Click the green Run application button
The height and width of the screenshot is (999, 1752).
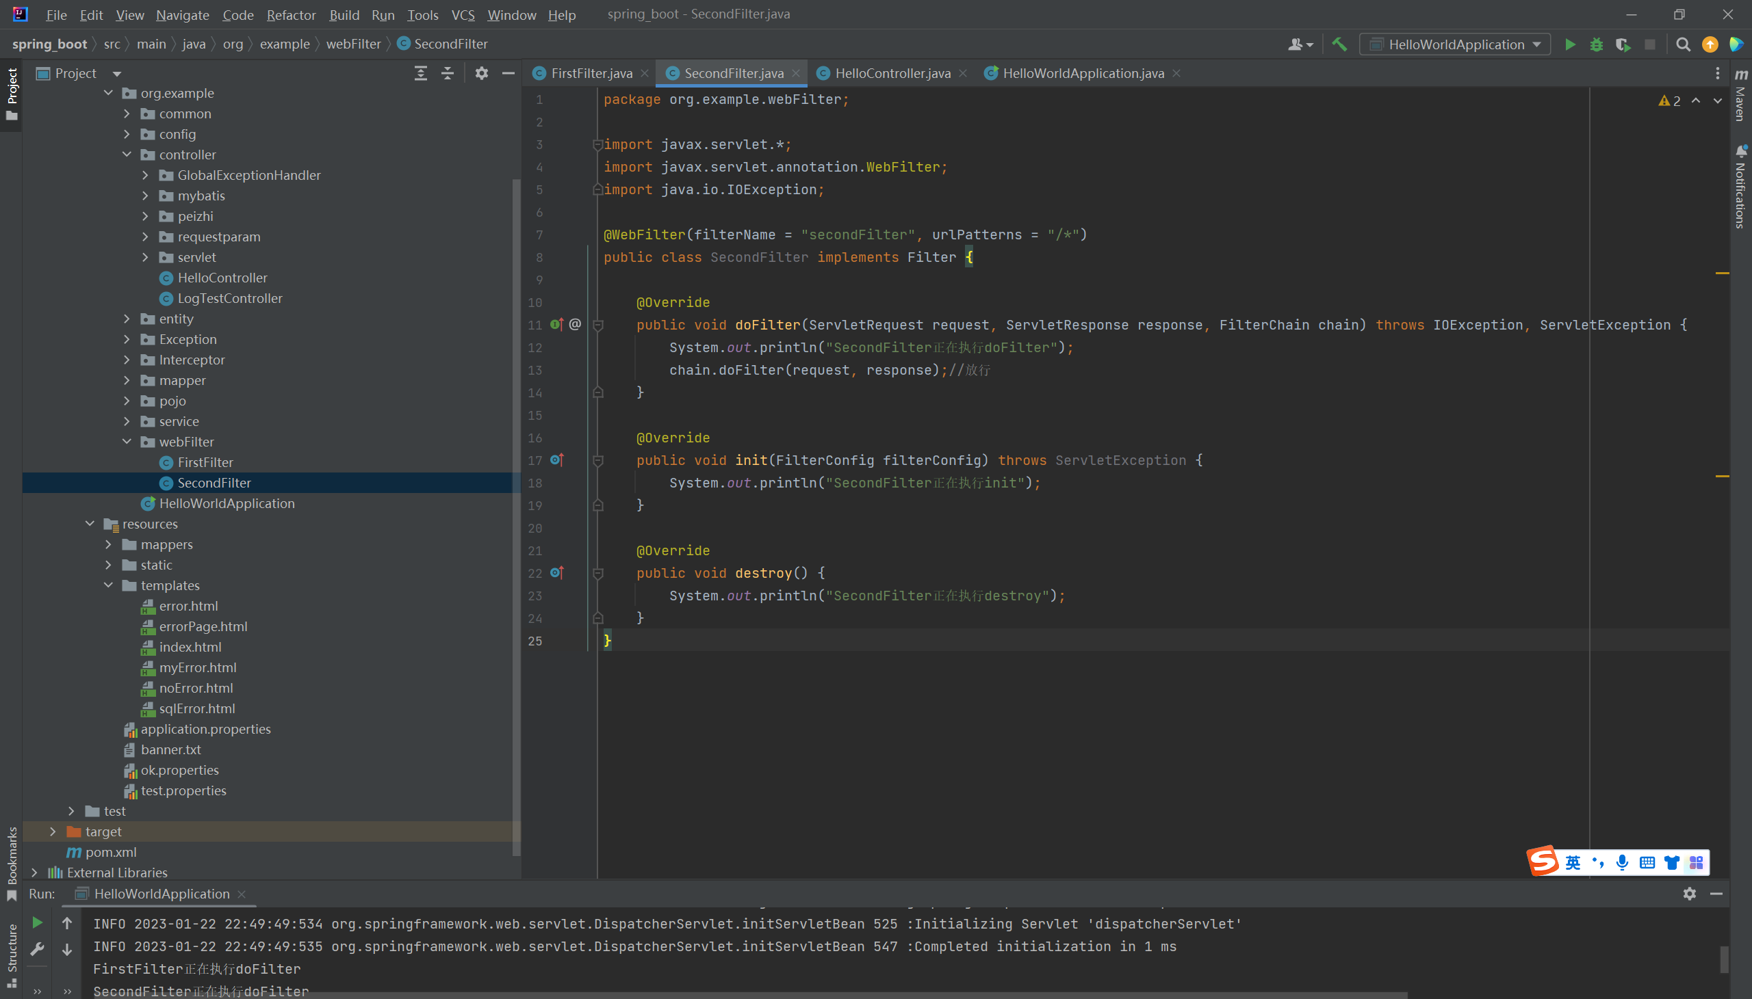pyautogui.click(x=1569, y=44)
